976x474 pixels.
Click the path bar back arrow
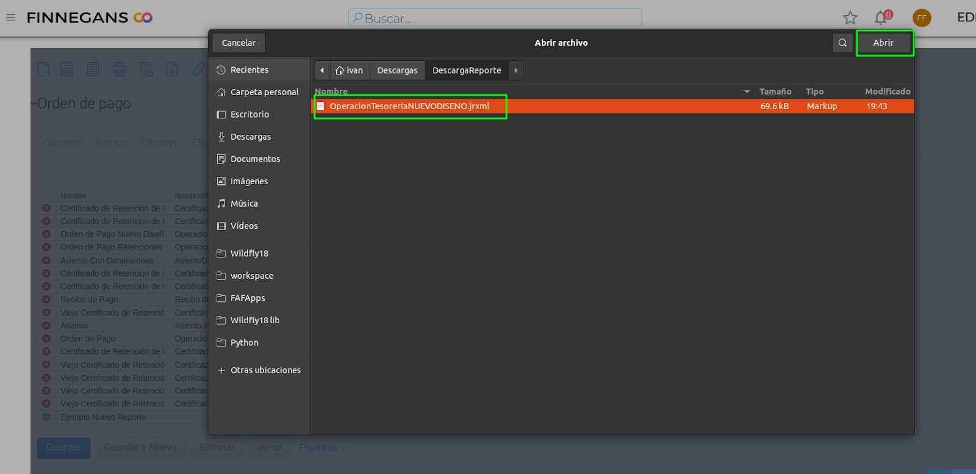(x=322, y=70)
